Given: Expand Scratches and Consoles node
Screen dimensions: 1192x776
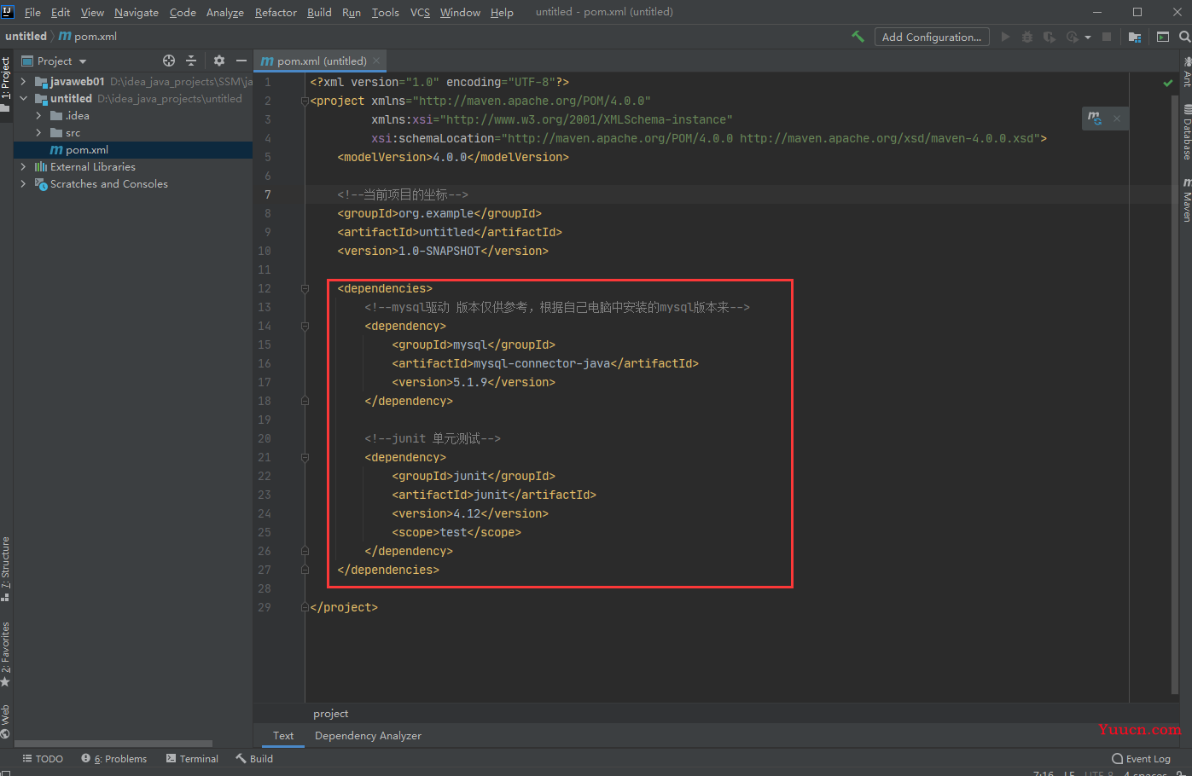Looking at the screenshot, I should [x=23, y=184].
